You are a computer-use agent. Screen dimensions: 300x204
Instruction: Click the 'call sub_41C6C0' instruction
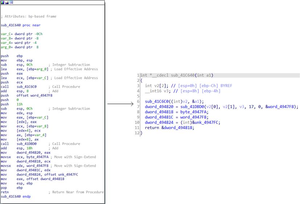(x=19, y=87)
